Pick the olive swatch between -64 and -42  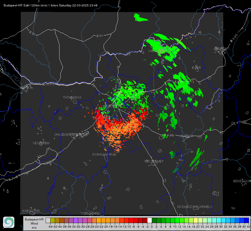pyautogui.click(x=53, y=220)
